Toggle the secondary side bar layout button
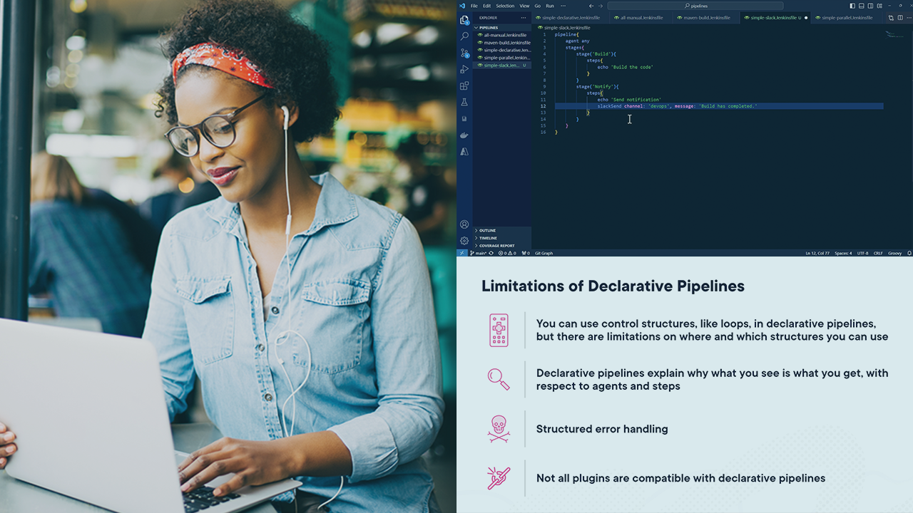 pyautogui.click(x=870, y=6)
